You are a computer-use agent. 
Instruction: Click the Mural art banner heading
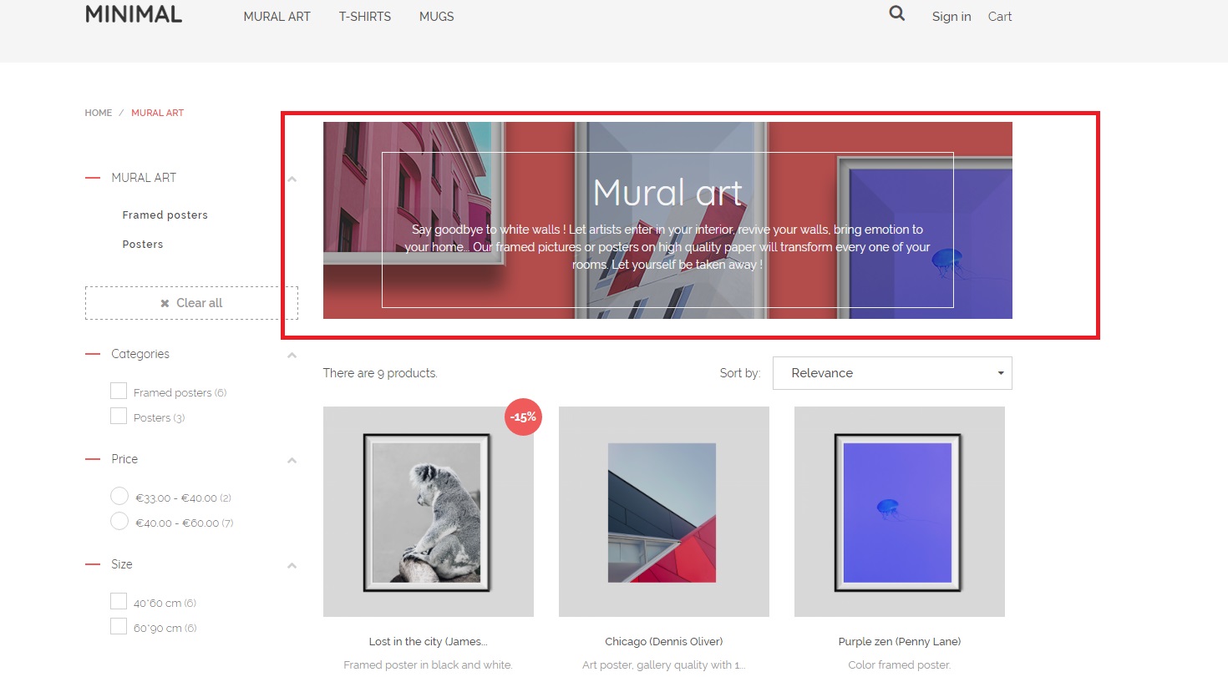(x=667, y=193)
